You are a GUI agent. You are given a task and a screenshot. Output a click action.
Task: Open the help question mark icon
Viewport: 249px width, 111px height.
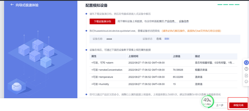point(246,69)
